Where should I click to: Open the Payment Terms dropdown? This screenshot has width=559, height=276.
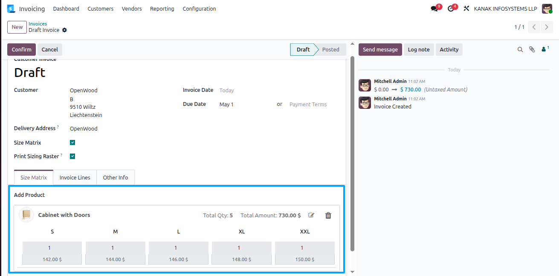click(x=308, y=104)
